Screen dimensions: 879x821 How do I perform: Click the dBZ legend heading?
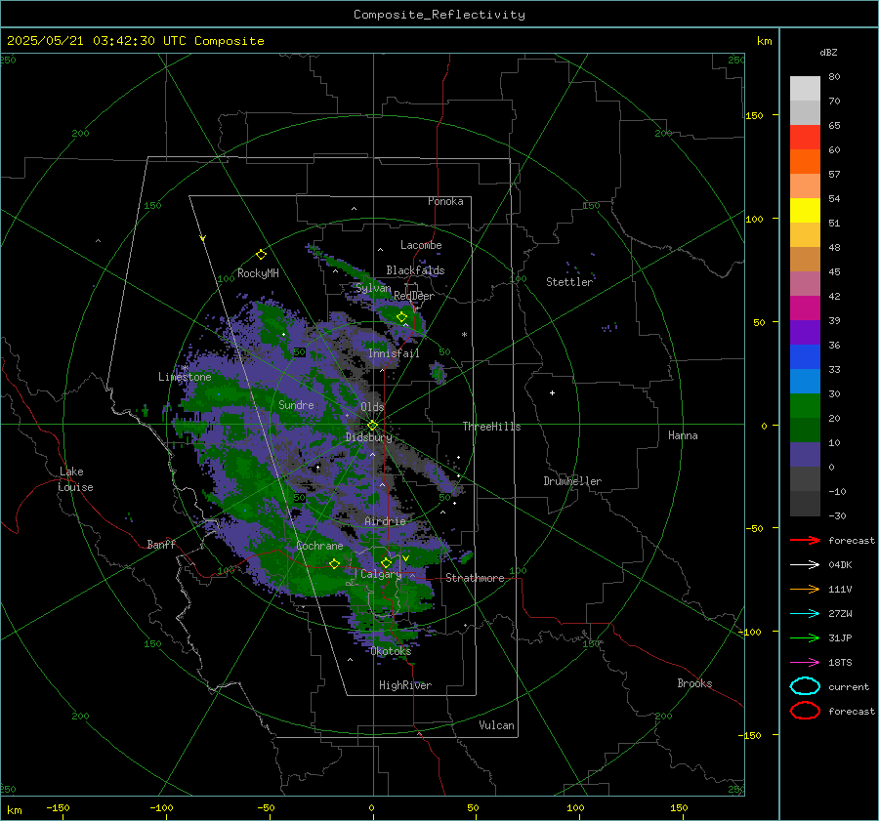click(828, 53)
